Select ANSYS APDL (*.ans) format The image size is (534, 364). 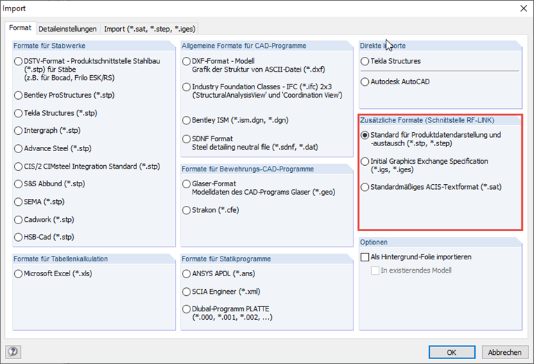coord(187,273)
